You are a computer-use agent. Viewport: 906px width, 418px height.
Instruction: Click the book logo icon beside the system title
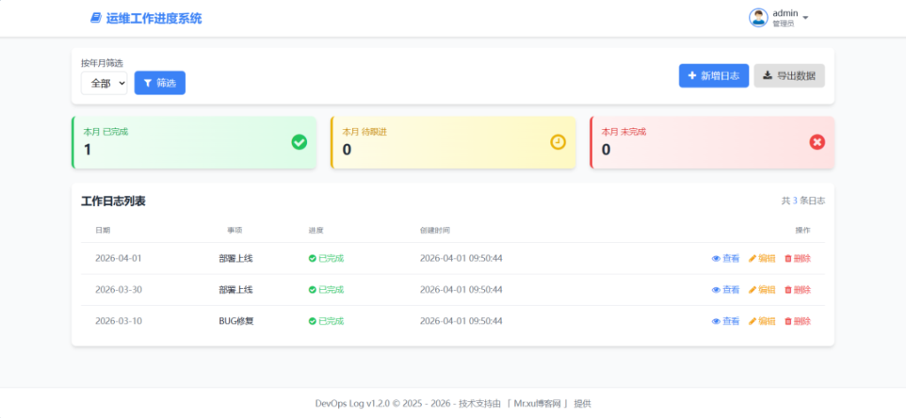click(x=96, y=19)
